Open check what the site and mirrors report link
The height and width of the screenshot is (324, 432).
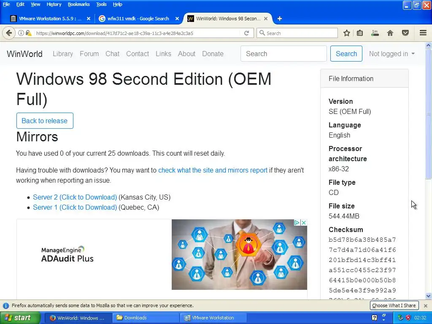tap(213, 170)
